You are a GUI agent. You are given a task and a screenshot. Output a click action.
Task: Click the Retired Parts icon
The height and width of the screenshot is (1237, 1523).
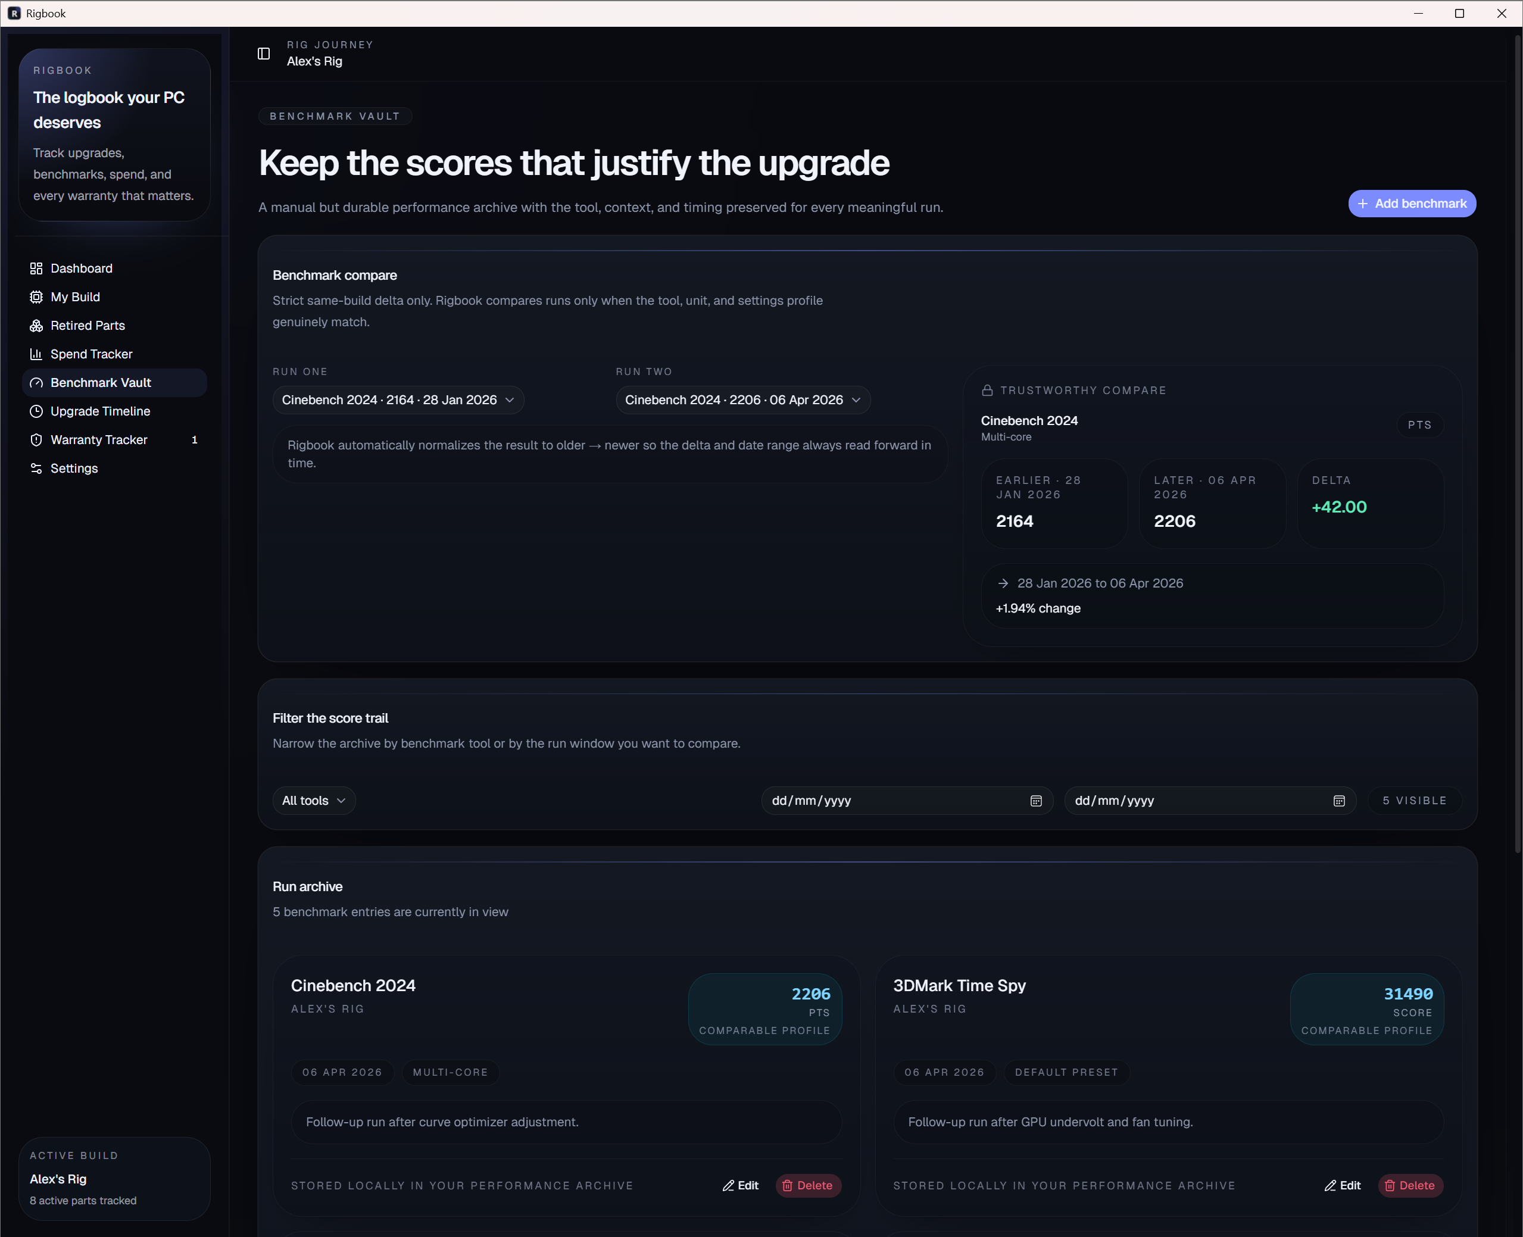point(36,326)
